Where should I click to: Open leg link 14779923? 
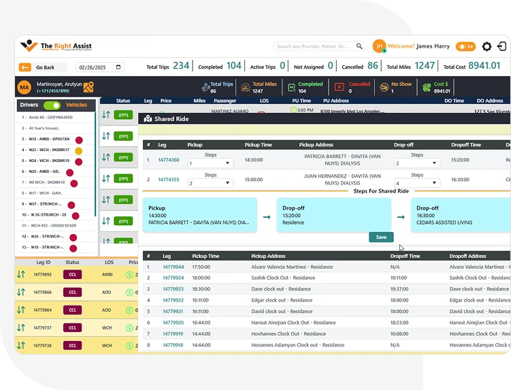click(x=174, y=289)
